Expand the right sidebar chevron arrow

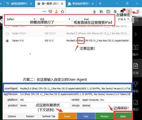point(136,34)
